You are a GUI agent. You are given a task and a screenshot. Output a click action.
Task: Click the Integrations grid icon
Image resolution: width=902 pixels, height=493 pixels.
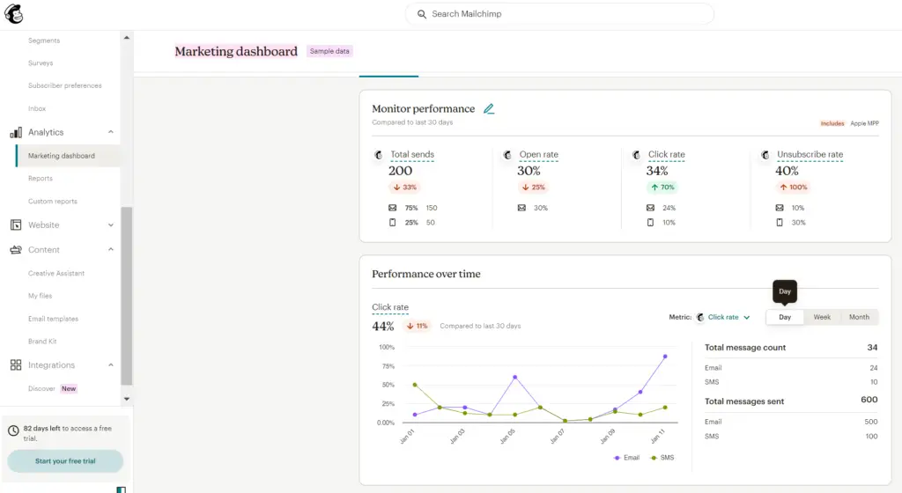pyautogui.click(x=16, y=364)
